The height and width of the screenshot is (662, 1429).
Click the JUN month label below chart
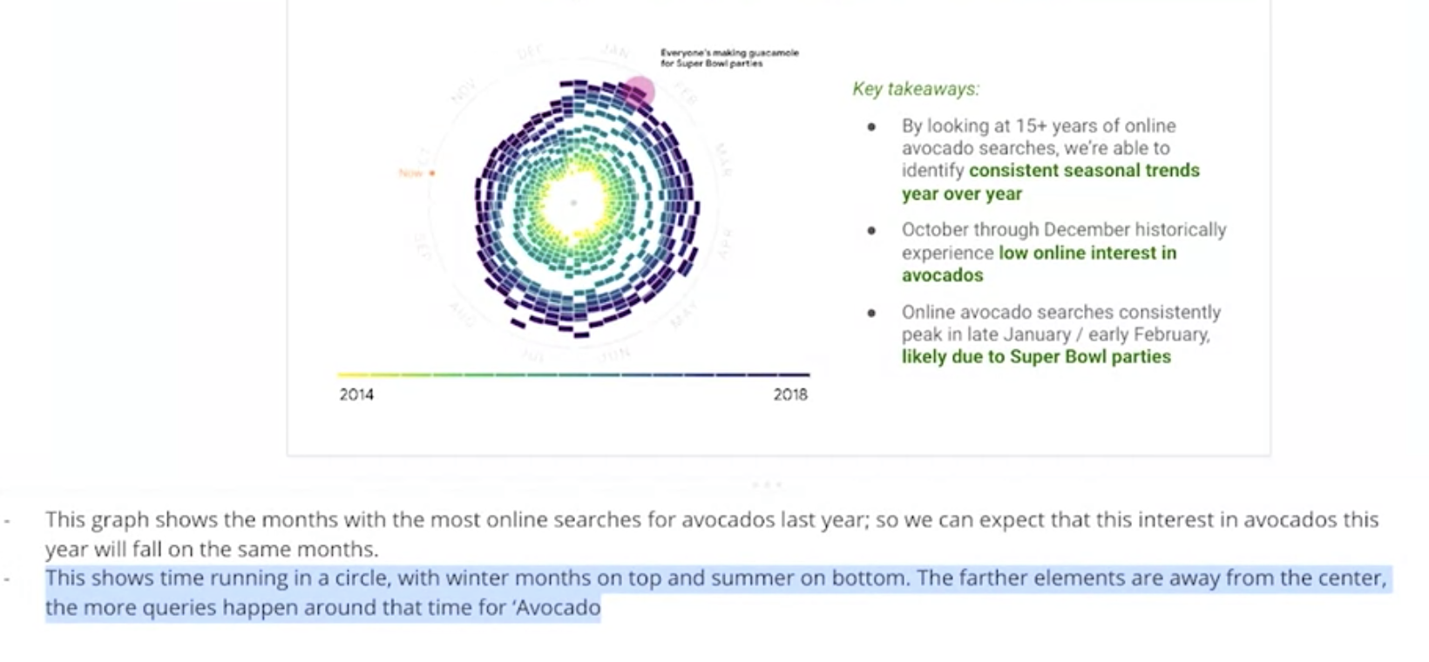pos(615,354)
